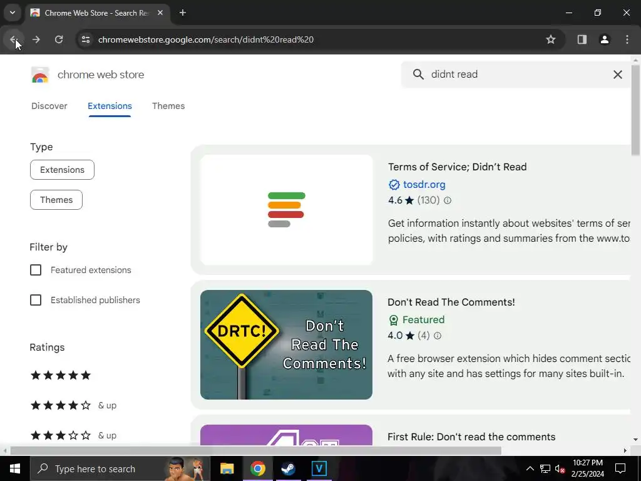Open the blue V app in taskbar
The image size is (641, 481).
(x=319, y=468)
